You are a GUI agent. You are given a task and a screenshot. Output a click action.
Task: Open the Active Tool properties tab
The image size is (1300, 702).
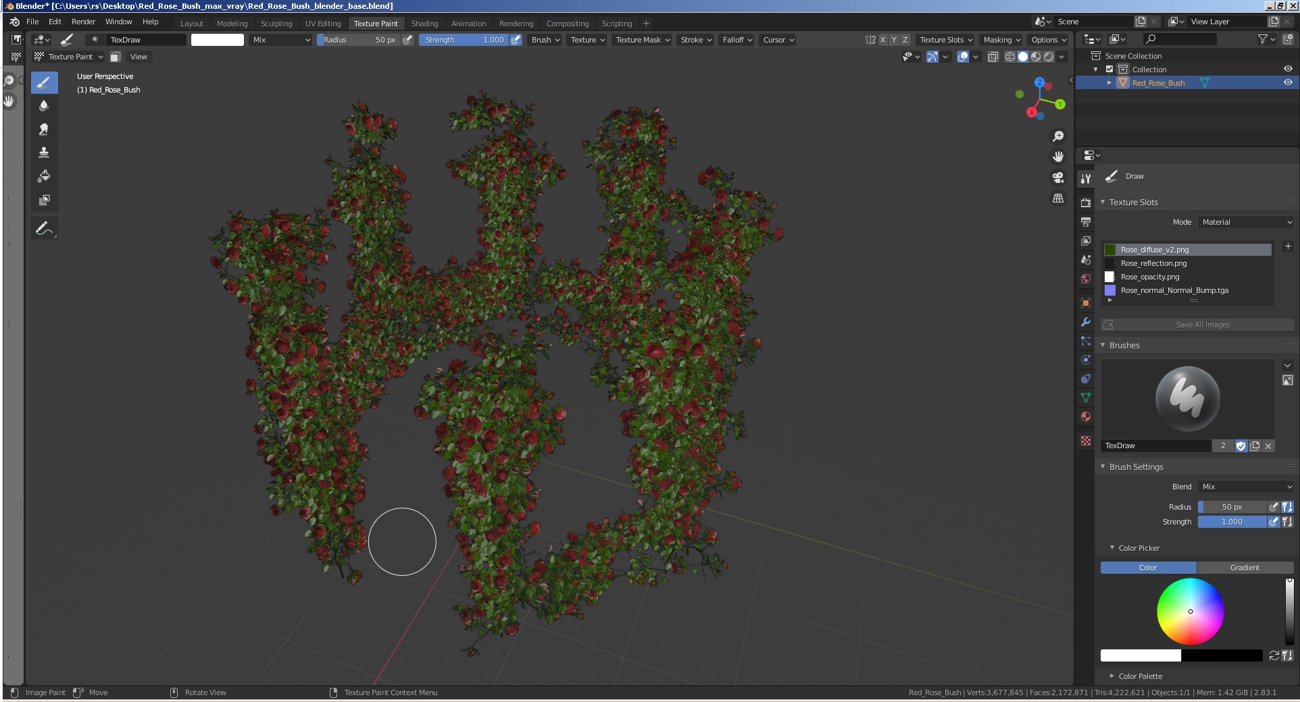click(x=1086, y=179)
